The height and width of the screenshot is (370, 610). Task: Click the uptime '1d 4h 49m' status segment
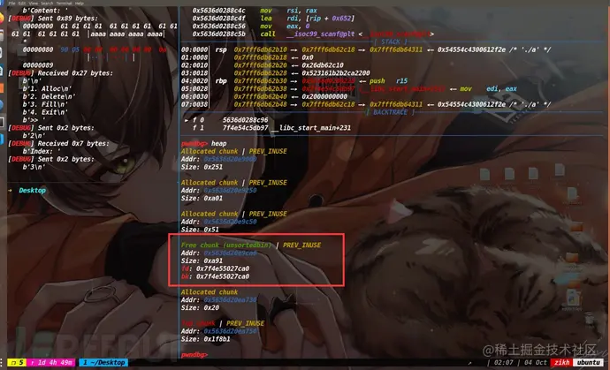(x=51, y=362)
